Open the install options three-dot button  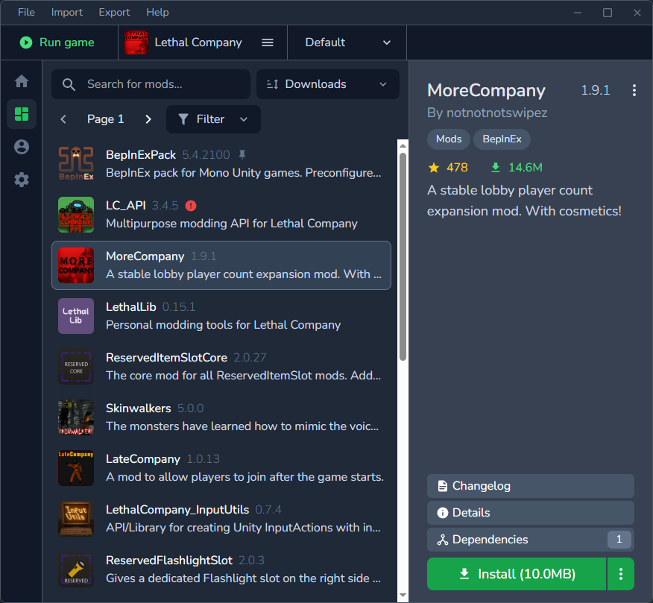coord(620,574)
